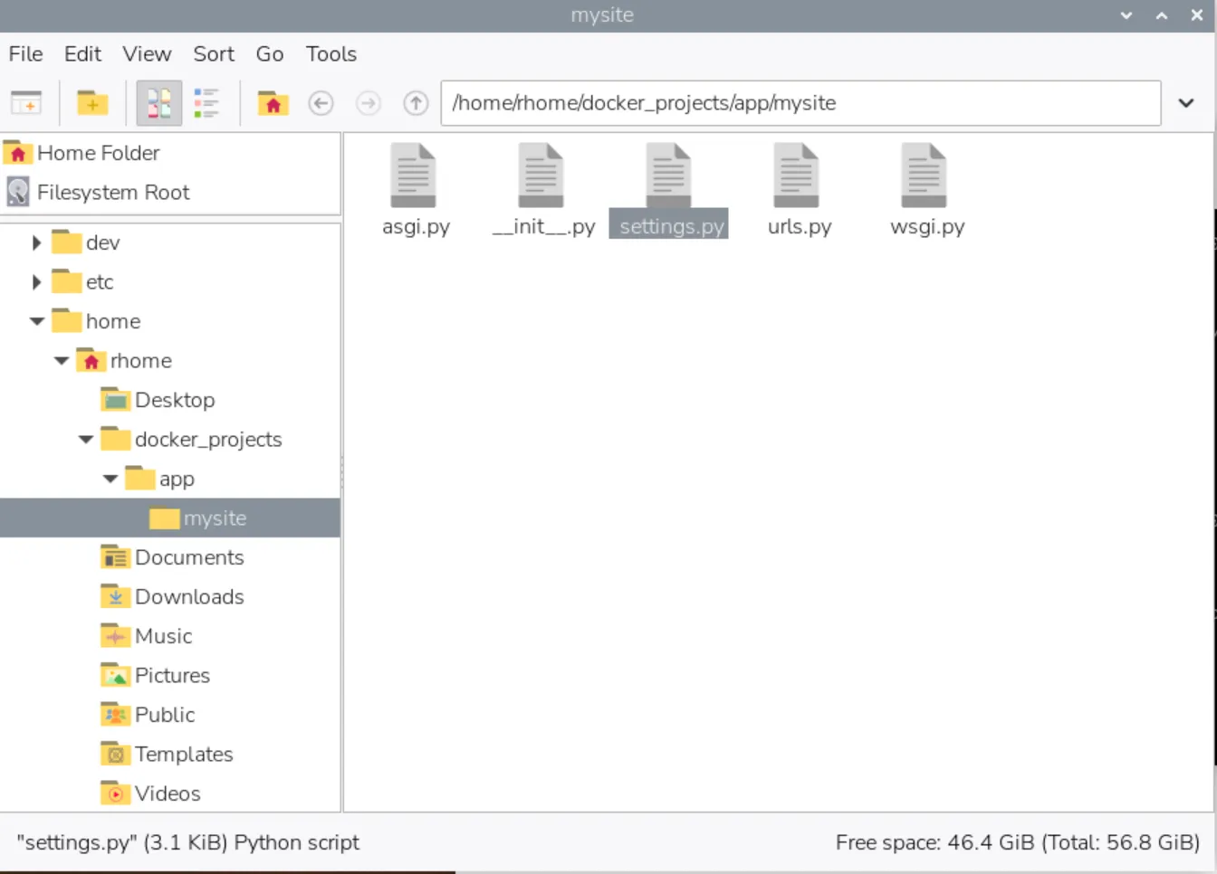Screen dimensions: 1217x874
Task: Create a new folder via toolbar icon
Action: [92, 103]
